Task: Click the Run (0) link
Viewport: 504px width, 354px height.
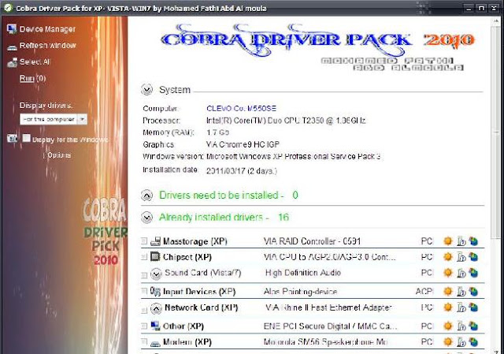Action: coord(33,78)
